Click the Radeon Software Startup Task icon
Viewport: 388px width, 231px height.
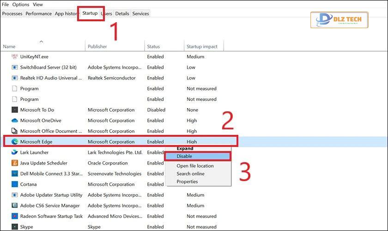[15, 216]
